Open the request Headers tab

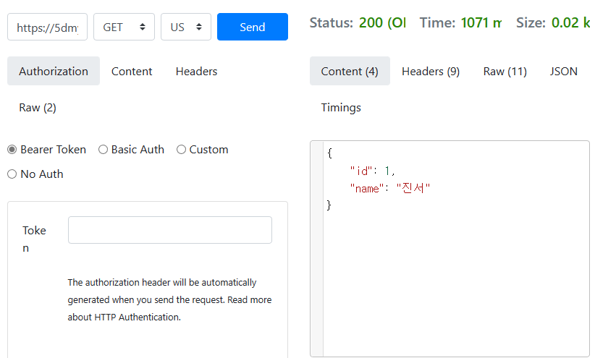pyautogui.click(x=196, y=71)
